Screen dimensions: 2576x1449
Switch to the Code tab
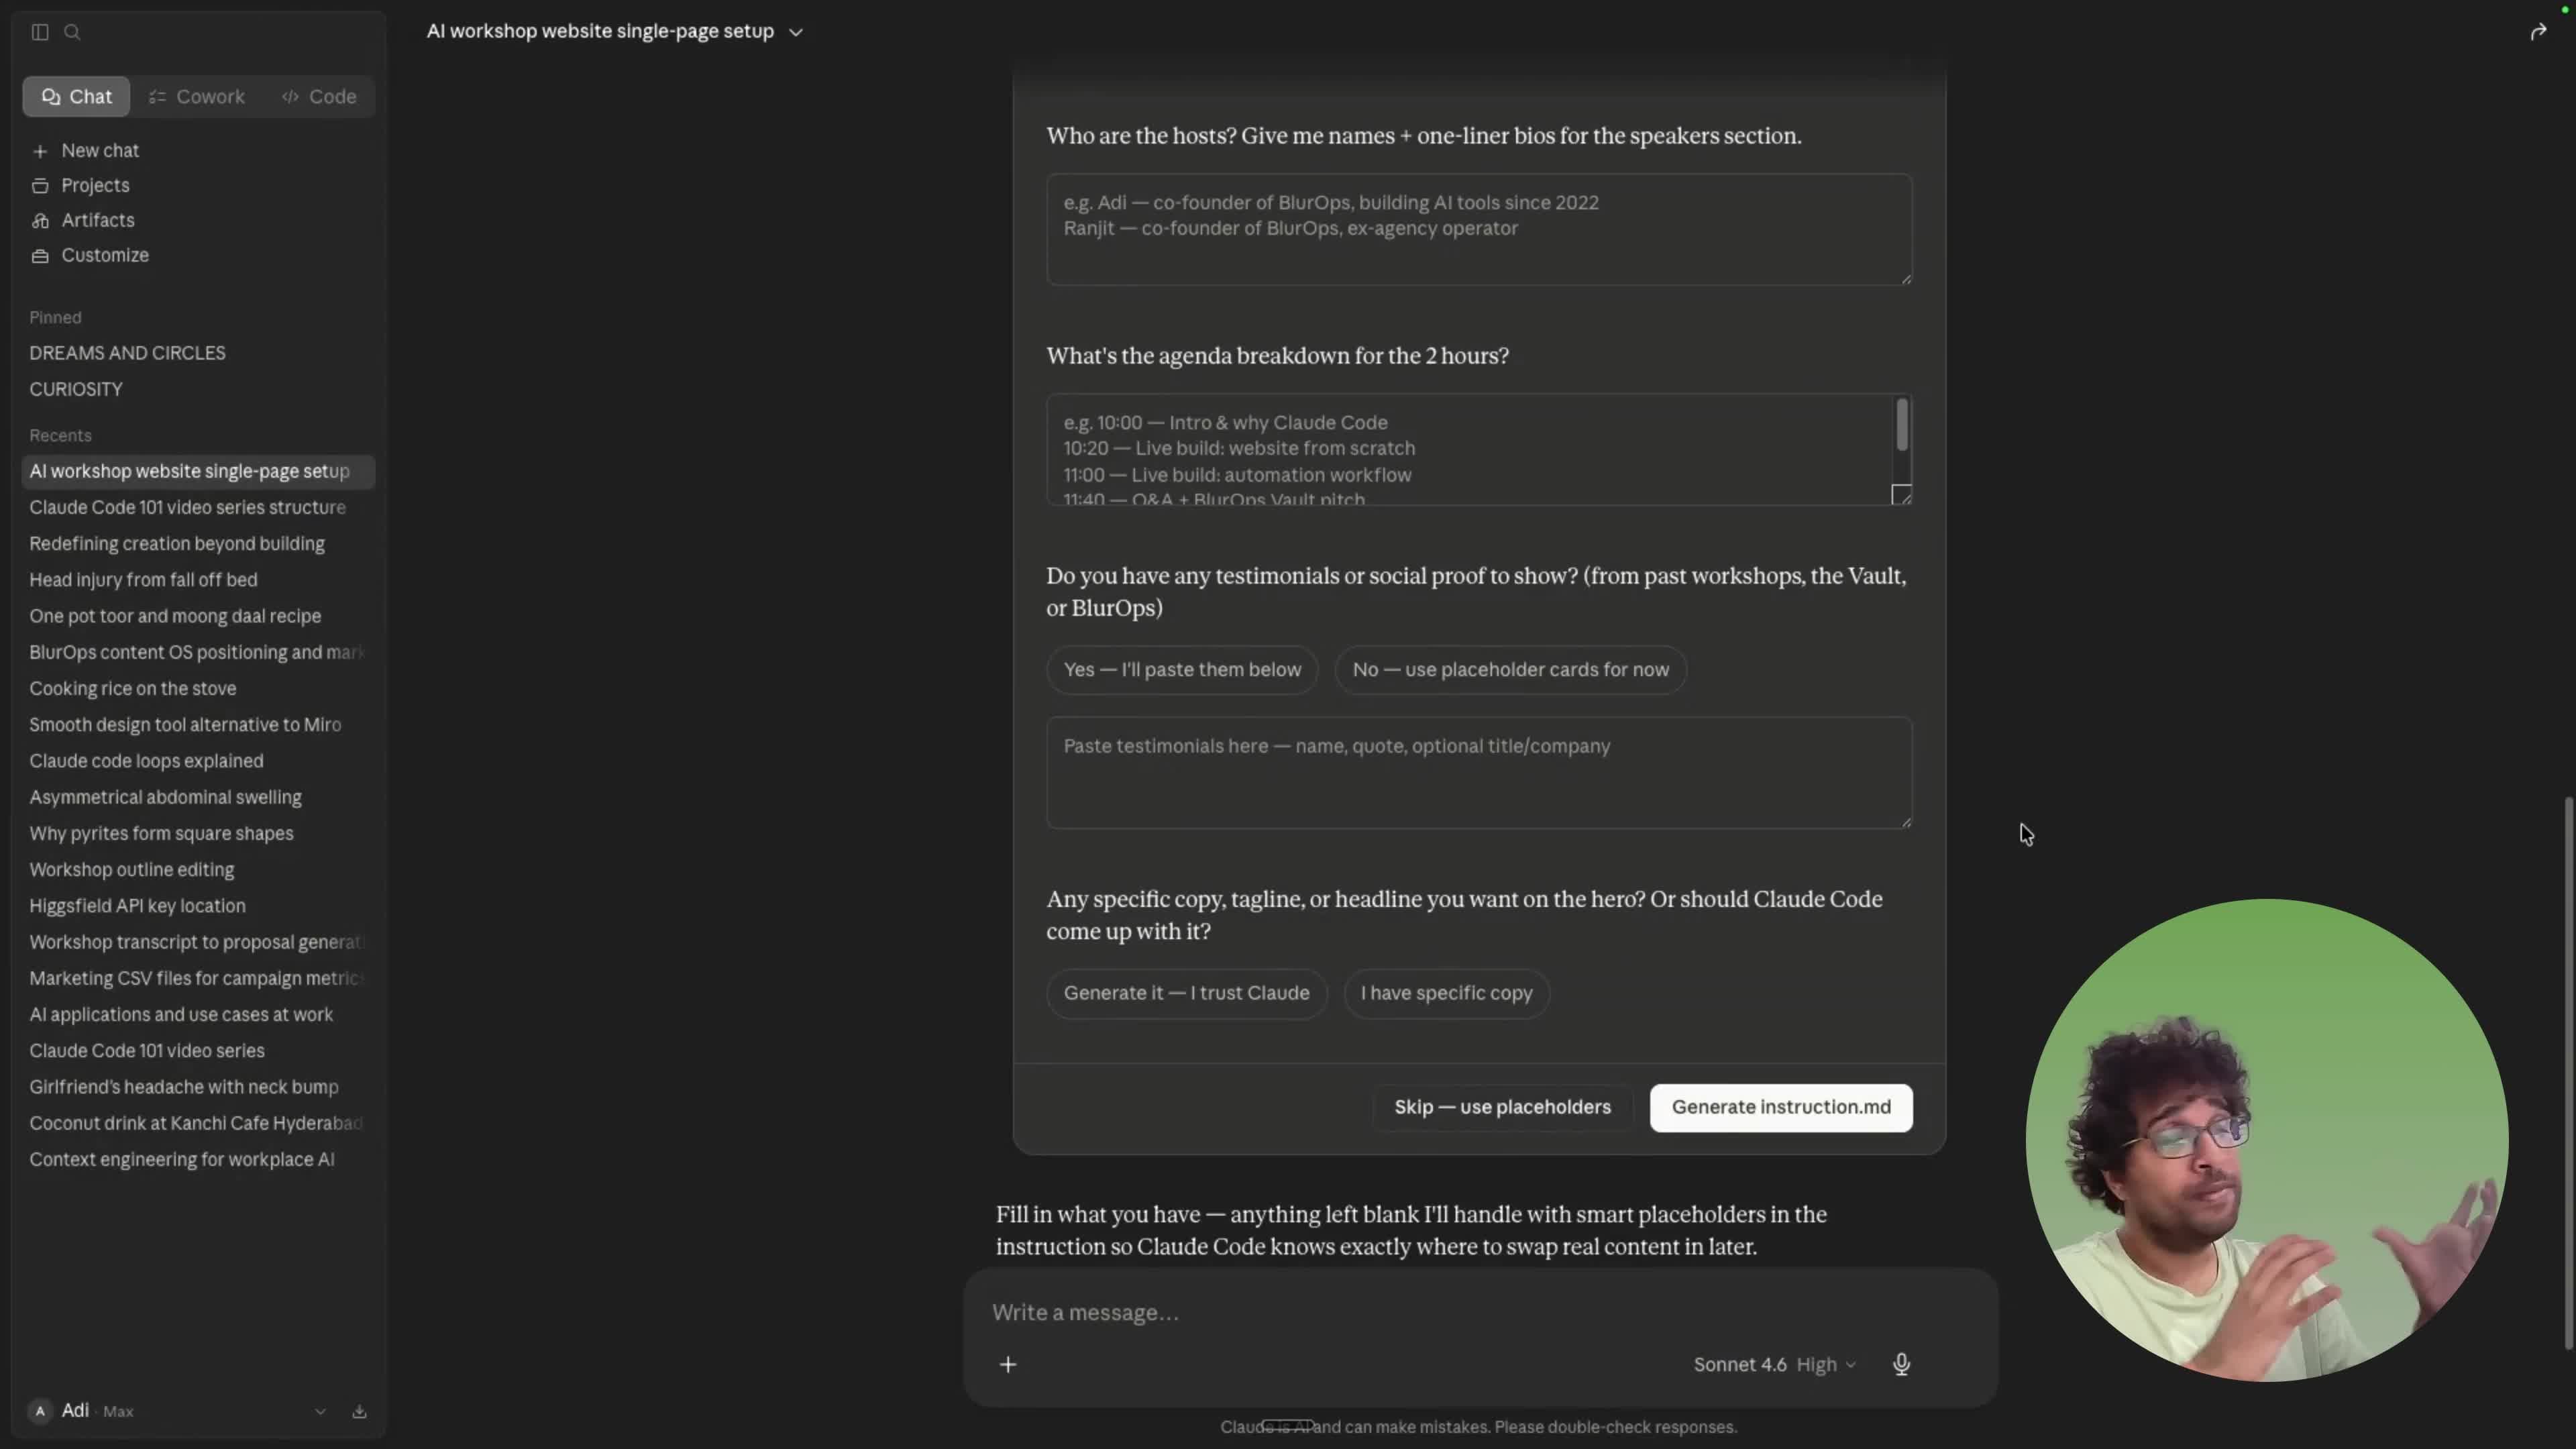point(319,97)
